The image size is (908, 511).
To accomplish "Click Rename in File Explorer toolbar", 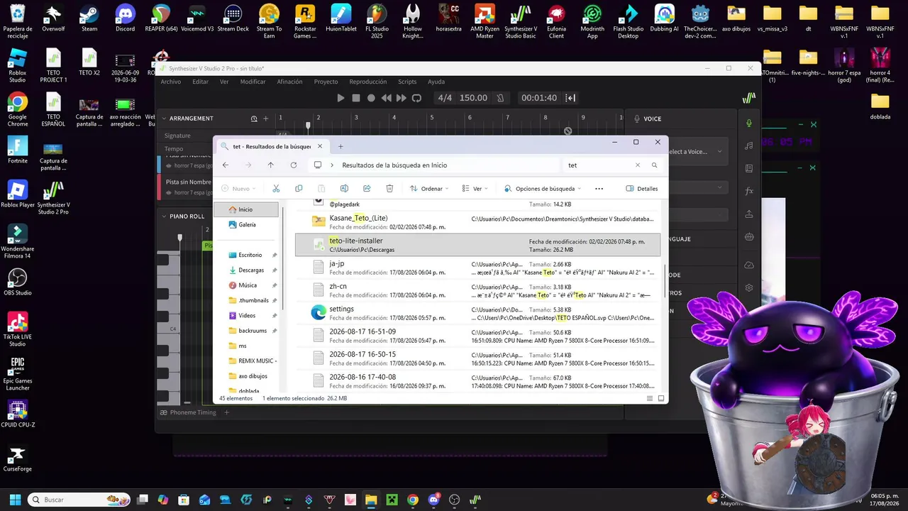I will click(x=344, y=189).
